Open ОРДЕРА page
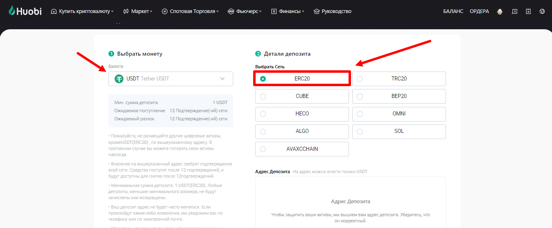Image resolution: width=552 pixels, height=228 pixels. point(479,11)
